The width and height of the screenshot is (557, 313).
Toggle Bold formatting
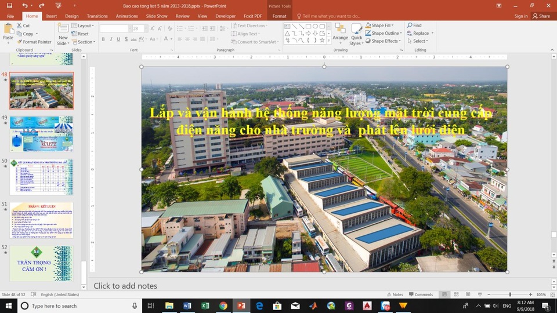[103, 39]
